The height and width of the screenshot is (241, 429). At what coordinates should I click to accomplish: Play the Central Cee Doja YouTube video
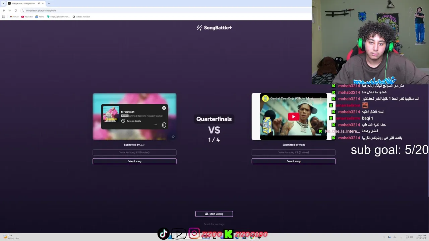point(293,116)
